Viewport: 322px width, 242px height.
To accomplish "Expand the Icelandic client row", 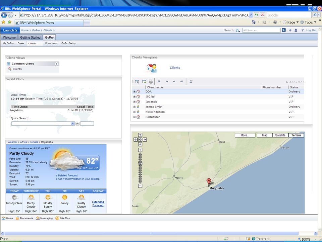I will coord(134,102).
